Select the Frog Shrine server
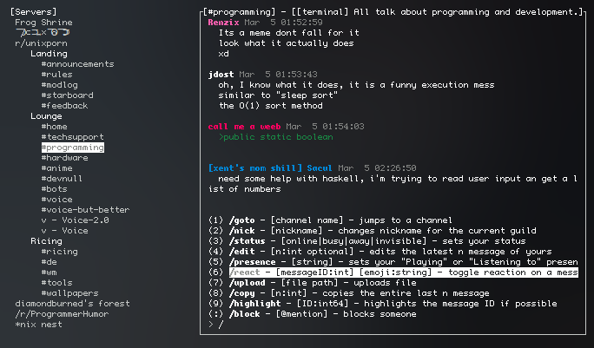The height and width of the screenshot is (348, 594). point(43,23)
